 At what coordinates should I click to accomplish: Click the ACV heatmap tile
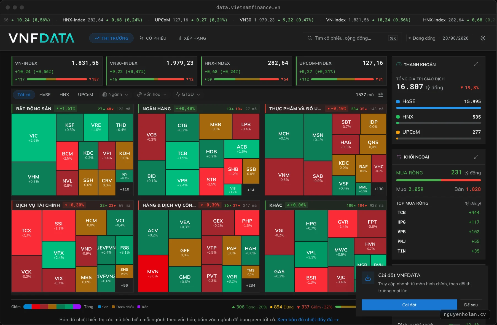(x=153, y=232)
